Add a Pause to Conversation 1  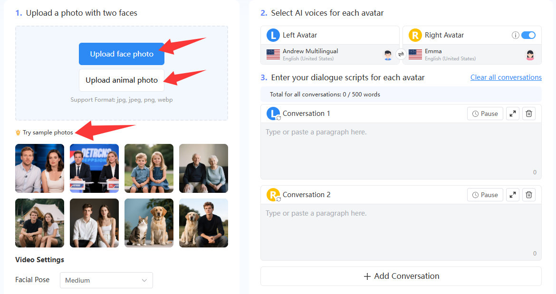485,113
